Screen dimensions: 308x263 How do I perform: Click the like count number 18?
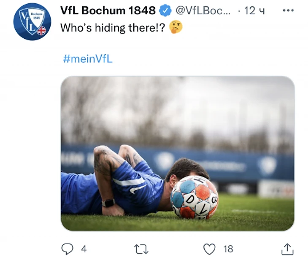coord(228,249)
